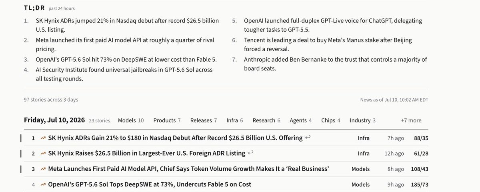This screenshot has width=480, height=192.
Task: Click the 185/73 score on story 4
Action: coord(420,184)
